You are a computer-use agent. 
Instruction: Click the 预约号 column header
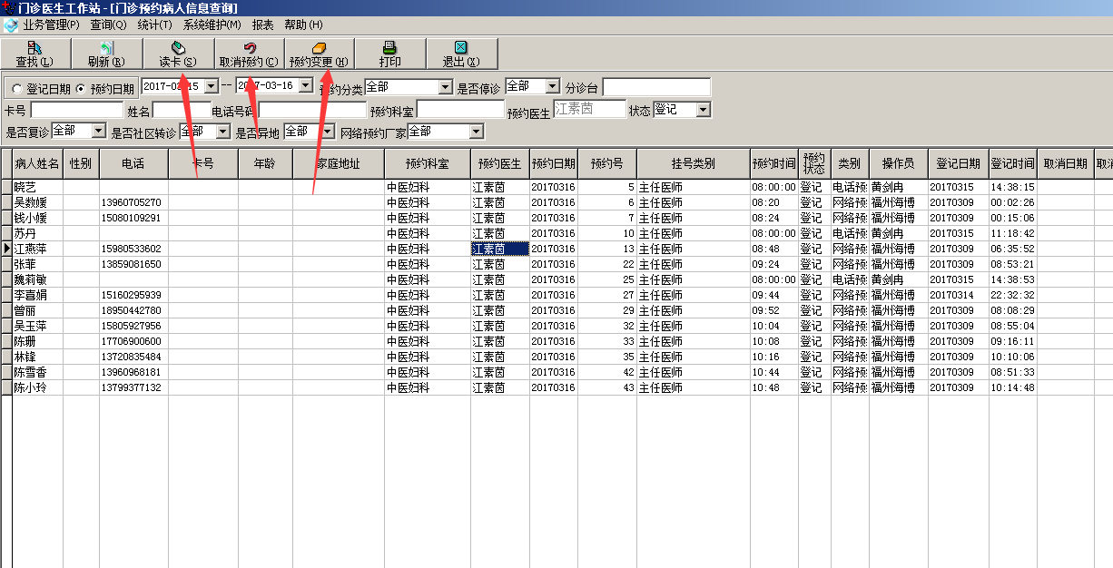tap(606, 163)
